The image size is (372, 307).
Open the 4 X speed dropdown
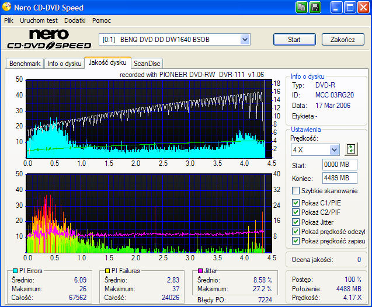tap(334, 149)
